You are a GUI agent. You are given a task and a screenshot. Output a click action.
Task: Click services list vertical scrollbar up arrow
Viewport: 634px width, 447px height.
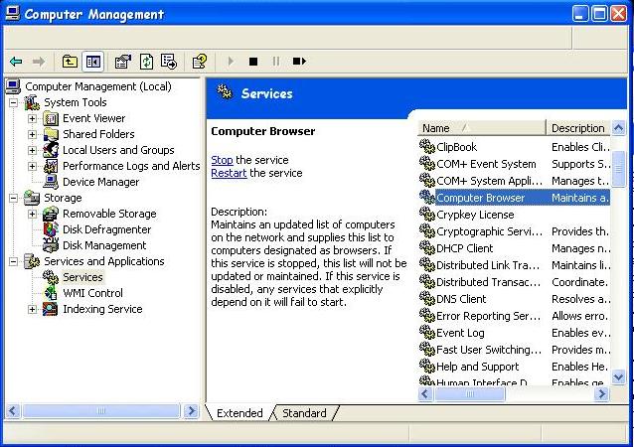tap(618, 128)
